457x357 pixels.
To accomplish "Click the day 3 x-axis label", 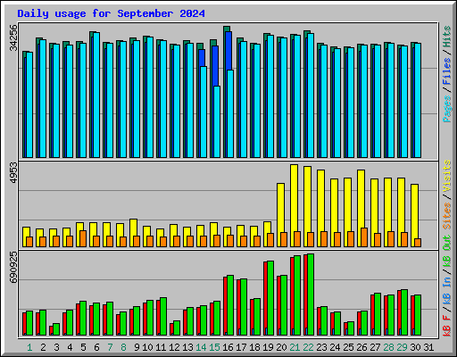I will click(56, 347).
